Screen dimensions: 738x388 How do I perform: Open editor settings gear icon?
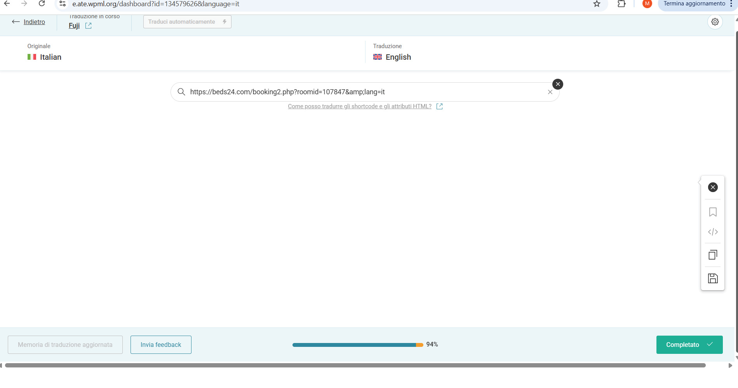(x=715, y=22)
